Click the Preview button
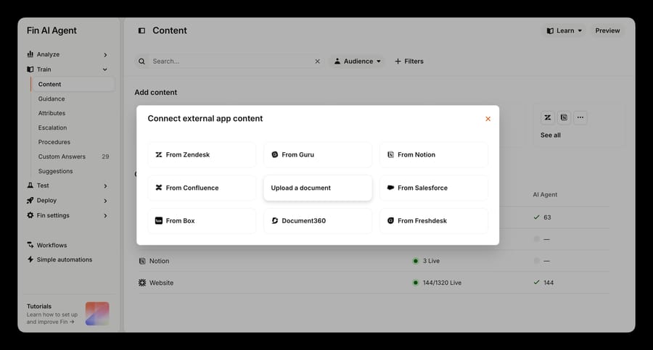 [607, 30]
